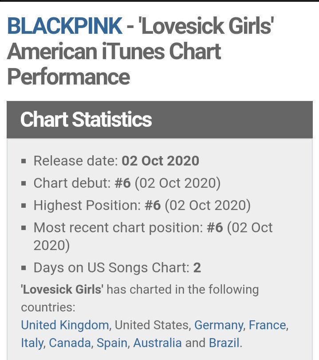
Task: Click the Days on US Songs Chart value
Action: (197, 267)
